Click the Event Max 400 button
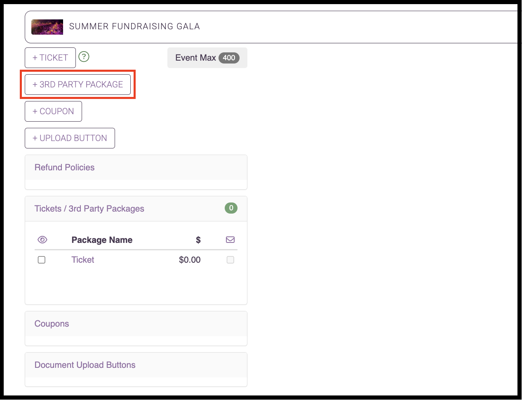Viewport: 522px width, 400px height. pos(207,58)
